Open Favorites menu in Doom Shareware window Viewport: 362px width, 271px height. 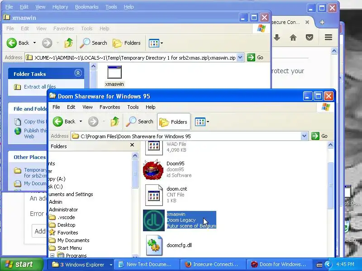(110, 107)
